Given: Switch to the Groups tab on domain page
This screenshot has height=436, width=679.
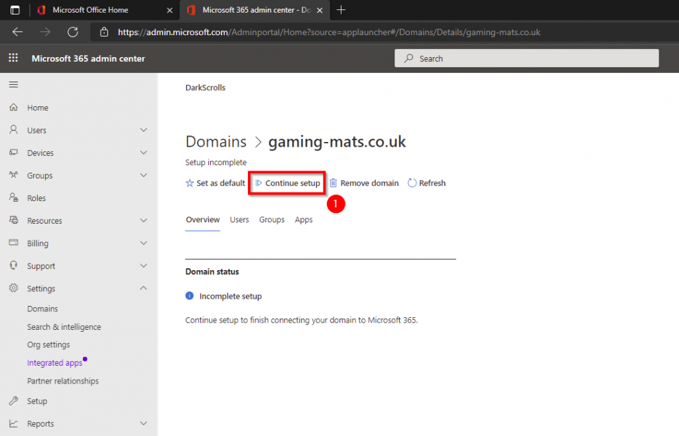Looking at the screenshot, I should [272, 220].
